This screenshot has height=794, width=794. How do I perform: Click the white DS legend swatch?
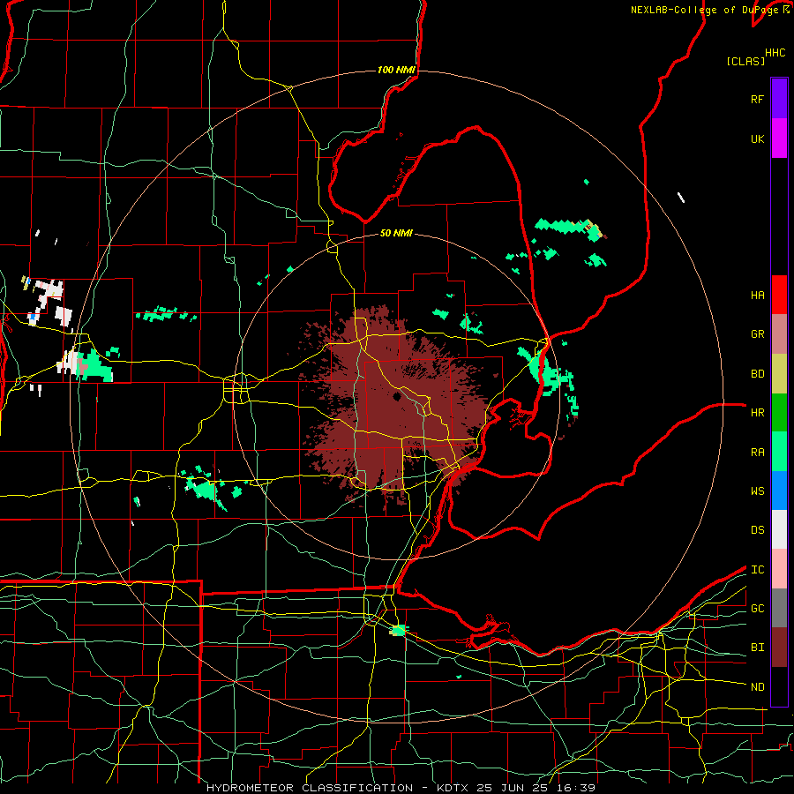click(x=779, y=529)
